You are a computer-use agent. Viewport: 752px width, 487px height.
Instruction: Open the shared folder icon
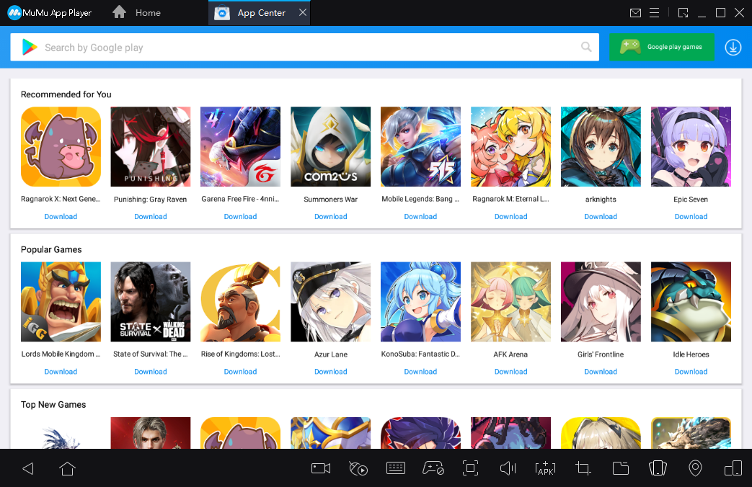pos(621,468)
